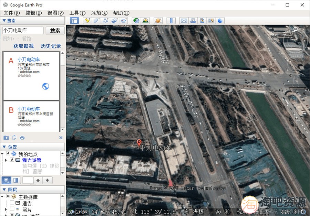The height and width of the screenshot is (216, 310).
Task: Click the places panel scroll down arrow
Action: 62,173
